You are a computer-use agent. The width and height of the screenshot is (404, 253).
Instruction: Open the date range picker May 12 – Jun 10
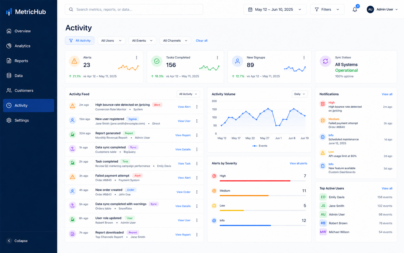click(275, 9)
